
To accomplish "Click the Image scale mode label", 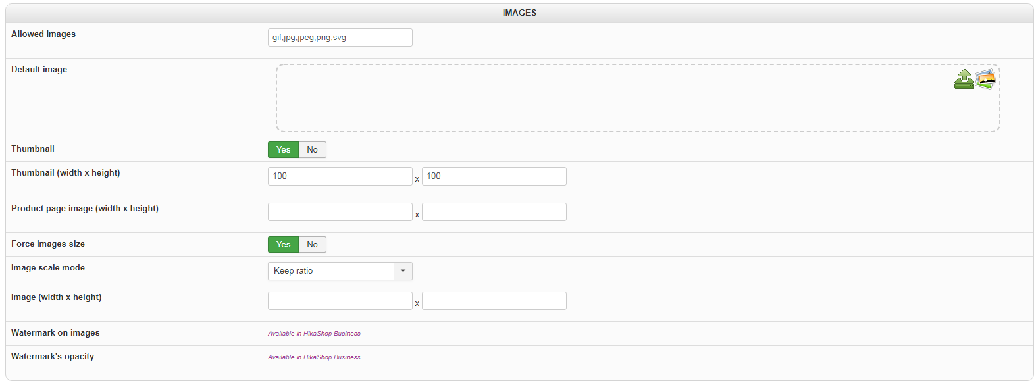I will (48, 268).
